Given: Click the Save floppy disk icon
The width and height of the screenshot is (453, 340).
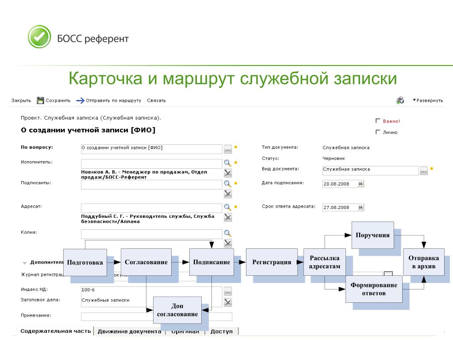Looking at the screenshot, I should pyautogui.click(x=40, y=100).
